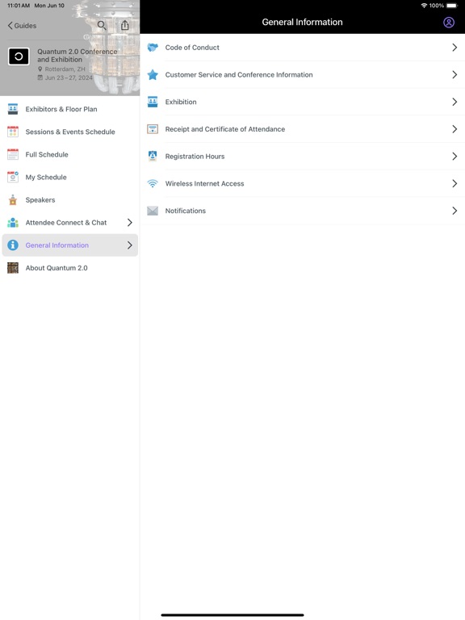Click the Sessions & Events Schedule calendar icon
Image resolution: width=465 pixels, height=620 pixels.
(13, 132)
